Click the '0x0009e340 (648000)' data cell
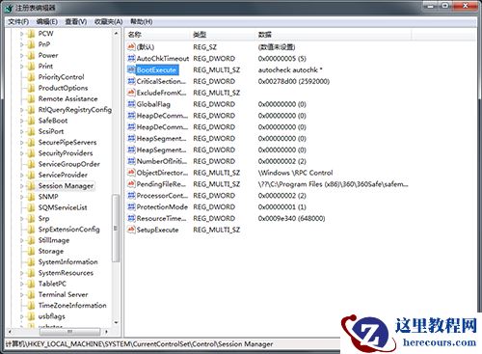 click(x=291, y=218)
